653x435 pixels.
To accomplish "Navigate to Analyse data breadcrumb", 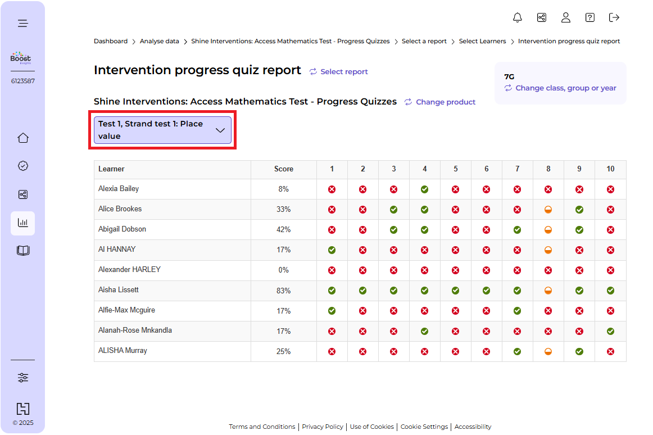I will (x=160, y=42).
